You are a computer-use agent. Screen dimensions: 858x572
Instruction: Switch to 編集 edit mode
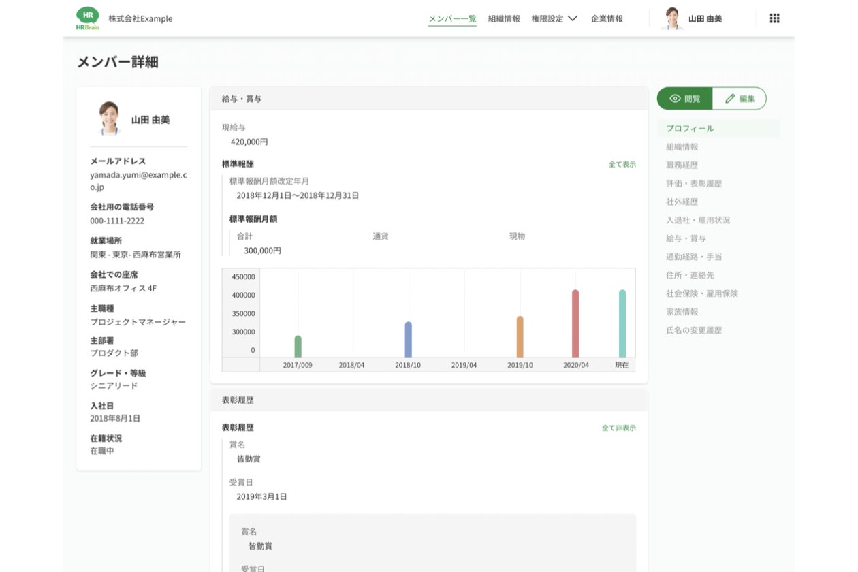tap(740, 99)
